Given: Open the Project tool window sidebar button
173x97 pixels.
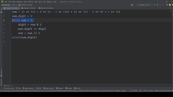Looking at the screenshot, I should 1,10.
